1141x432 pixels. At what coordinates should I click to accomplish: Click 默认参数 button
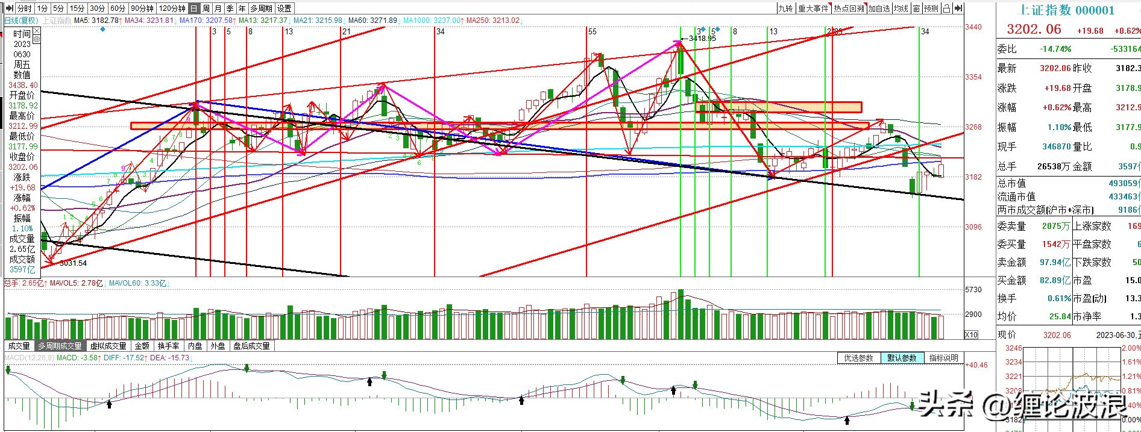(902, 358)
